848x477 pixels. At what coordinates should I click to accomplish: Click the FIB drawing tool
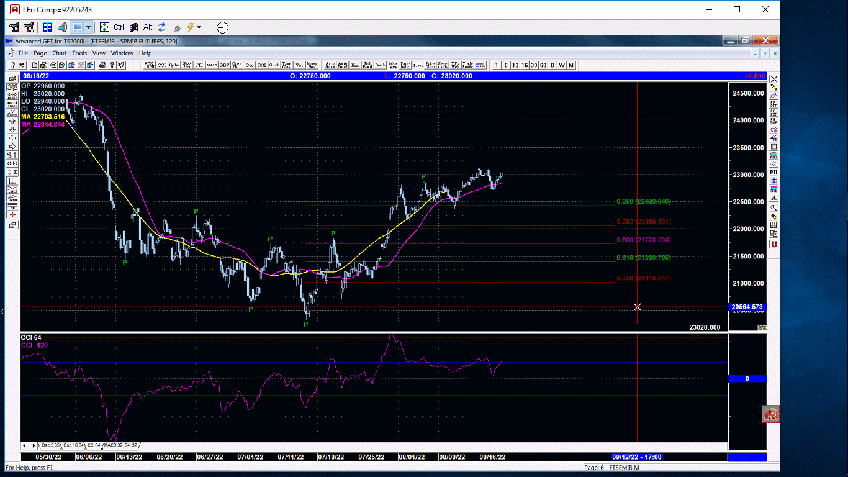tap(12, 206)
